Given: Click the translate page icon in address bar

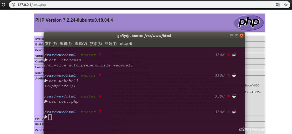Looking at the screenshot, I should tap(278, 5).
